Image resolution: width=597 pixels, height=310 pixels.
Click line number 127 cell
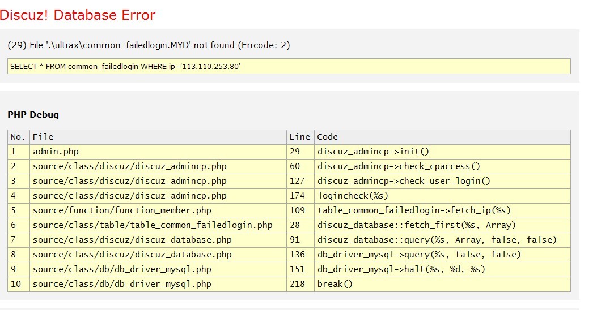pyautogui.click(x=300, y=181)
